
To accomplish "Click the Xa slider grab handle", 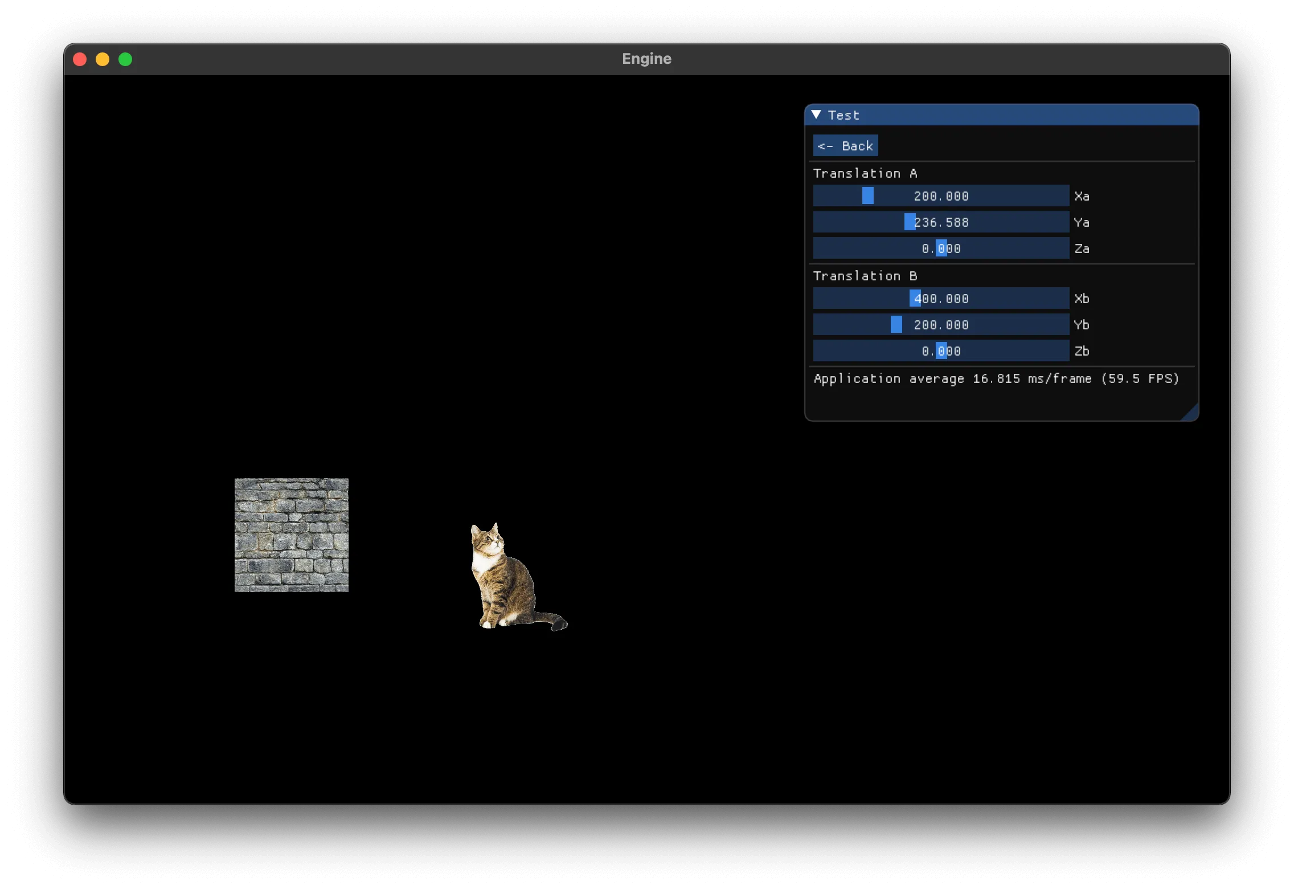I will (867, 196).
